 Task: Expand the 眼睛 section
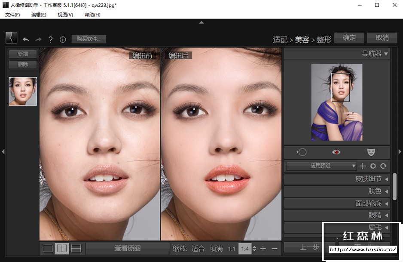[337, 215]
